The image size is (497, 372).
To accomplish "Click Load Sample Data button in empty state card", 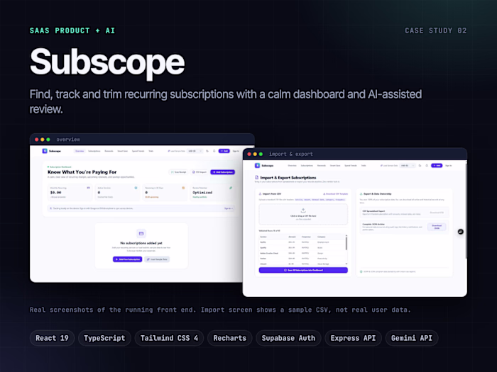I will coord(157,259).
